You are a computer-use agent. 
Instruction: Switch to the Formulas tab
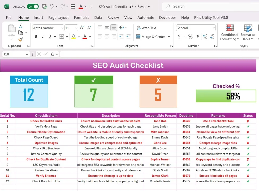81,18
